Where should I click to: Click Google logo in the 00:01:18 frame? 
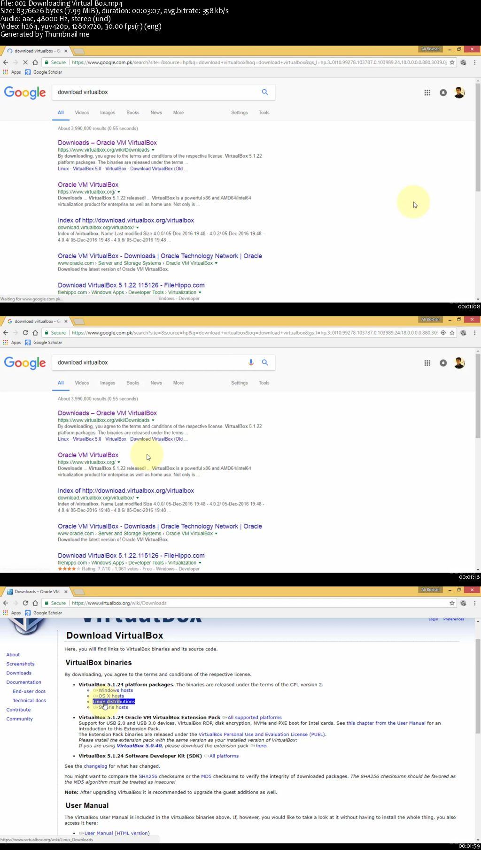(25, 363)
